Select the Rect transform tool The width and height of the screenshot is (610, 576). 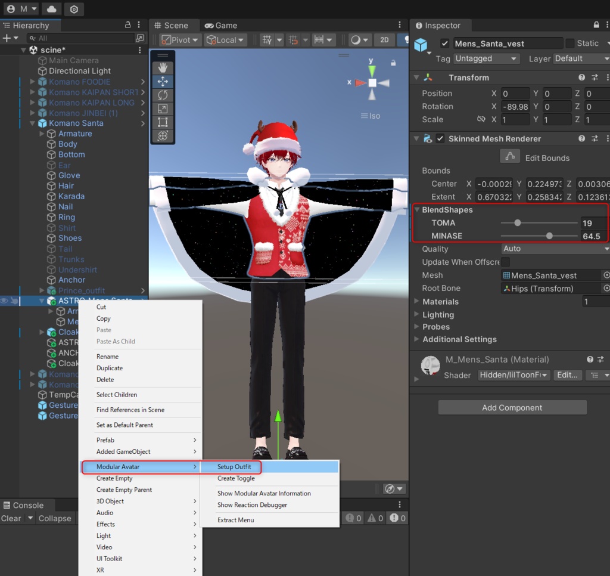163,122
